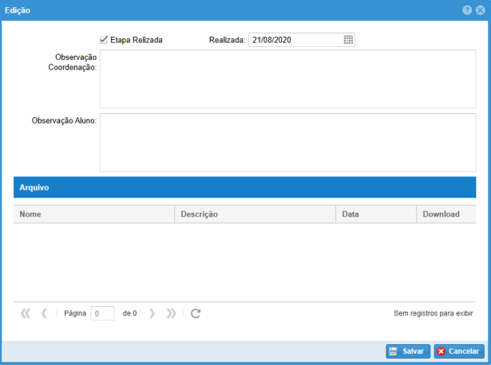Go to previous page of records
The height and width of the screenshot is (365, 491).
(45, 314)
